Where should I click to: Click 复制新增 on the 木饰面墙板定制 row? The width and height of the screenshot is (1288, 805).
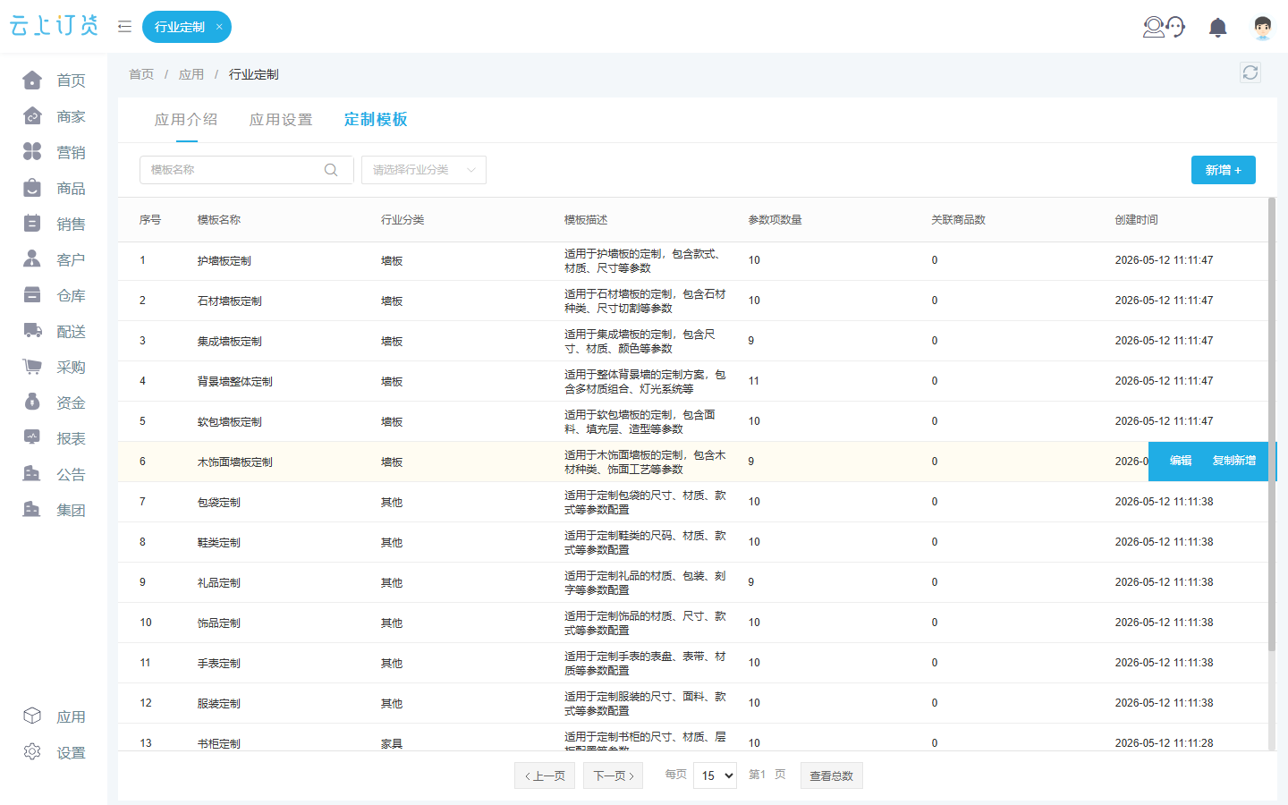point(1234,461)
